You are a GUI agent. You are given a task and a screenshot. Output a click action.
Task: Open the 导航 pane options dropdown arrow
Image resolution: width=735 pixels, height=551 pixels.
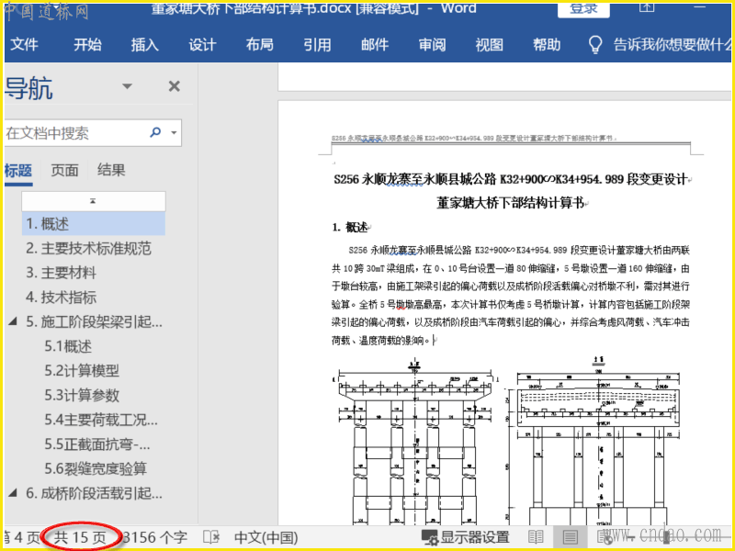[x=127, y=86]
